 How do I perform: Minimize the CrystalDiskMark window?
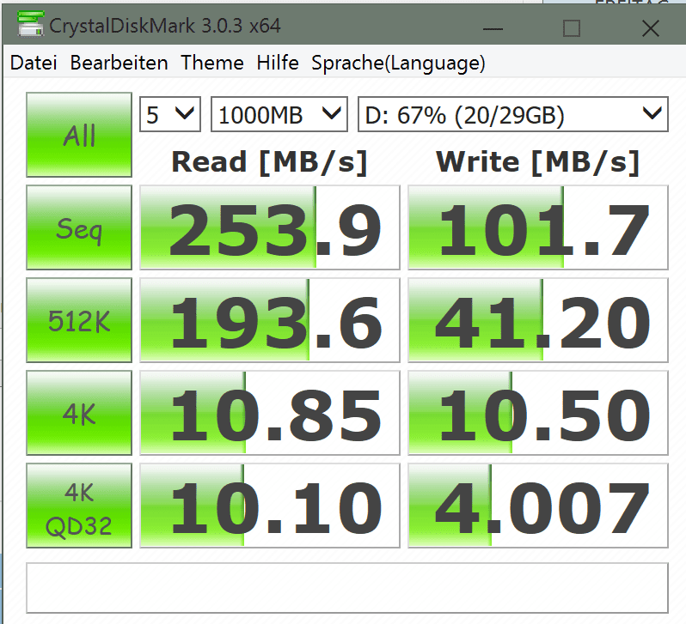(493, 29)
